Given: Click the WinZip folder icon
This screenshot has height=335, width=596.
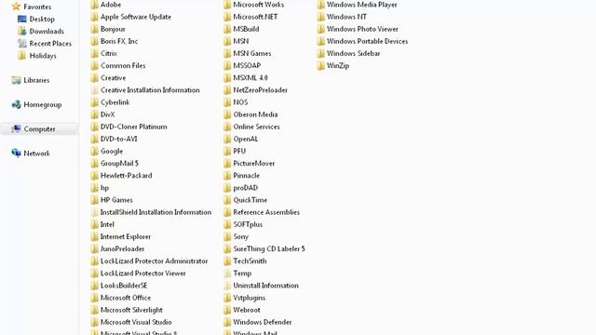Looking at the screenshot, I should [320, 65].
